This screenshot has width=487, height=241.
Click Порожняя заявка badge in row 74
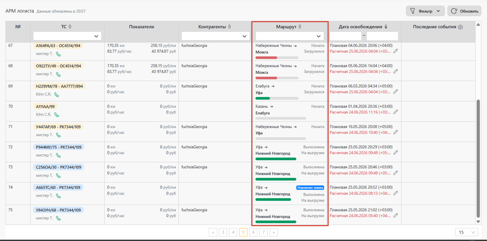(x=310, y=188)
